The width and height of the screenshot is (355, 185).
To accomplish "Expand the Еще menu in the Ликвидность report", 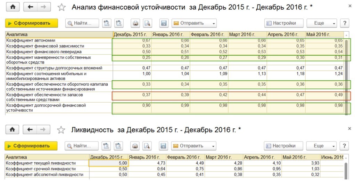I will tap(321, 146).
